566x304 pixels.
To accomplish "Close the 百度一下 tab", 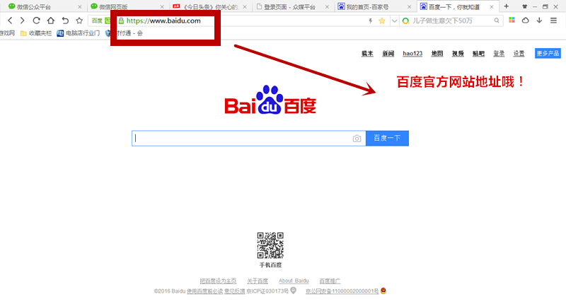I will pos(491,7).
